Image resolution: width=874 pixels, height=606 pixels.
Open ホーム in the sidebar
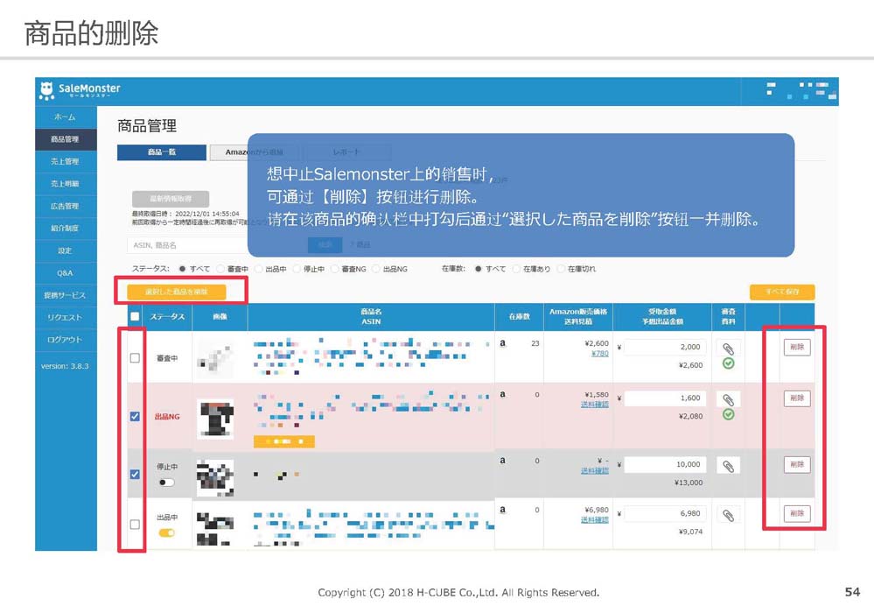(66, 117)
